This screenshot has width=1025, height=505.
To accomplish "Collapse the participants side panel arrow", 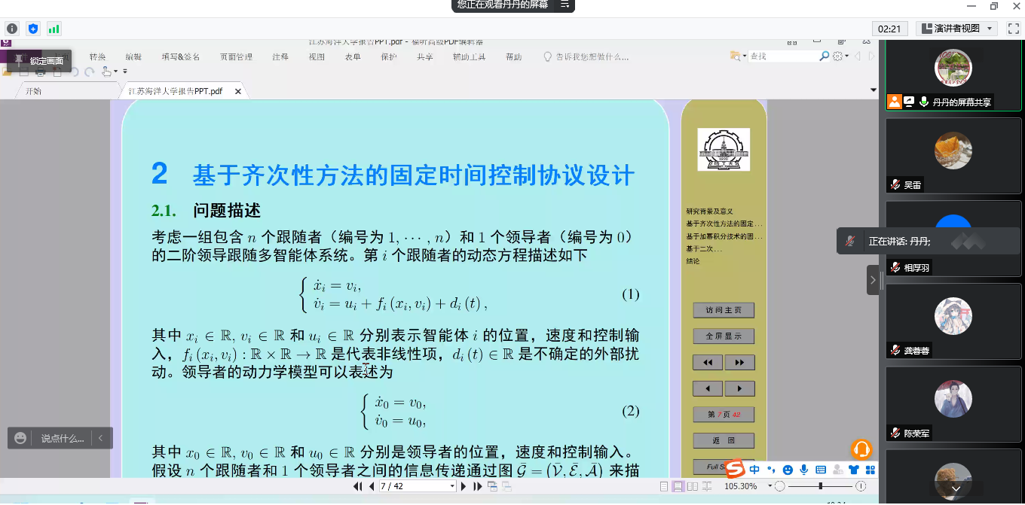I will (873, 280).
